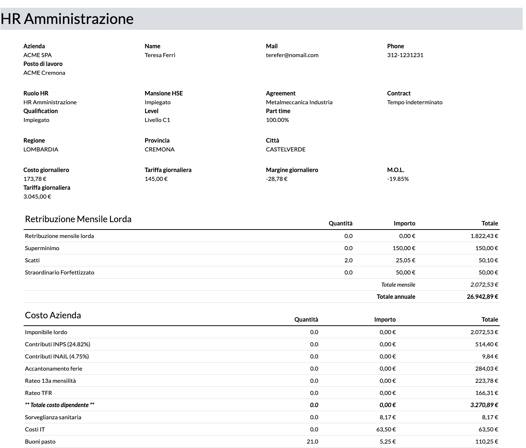
Task: Click the Buoni pasto quantity 21.0
Action: (x=312, y=441)
